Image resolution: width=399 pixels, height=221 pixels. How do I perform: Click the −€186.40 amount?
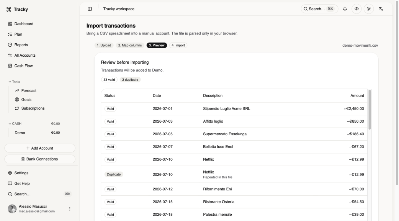[355, 134]
